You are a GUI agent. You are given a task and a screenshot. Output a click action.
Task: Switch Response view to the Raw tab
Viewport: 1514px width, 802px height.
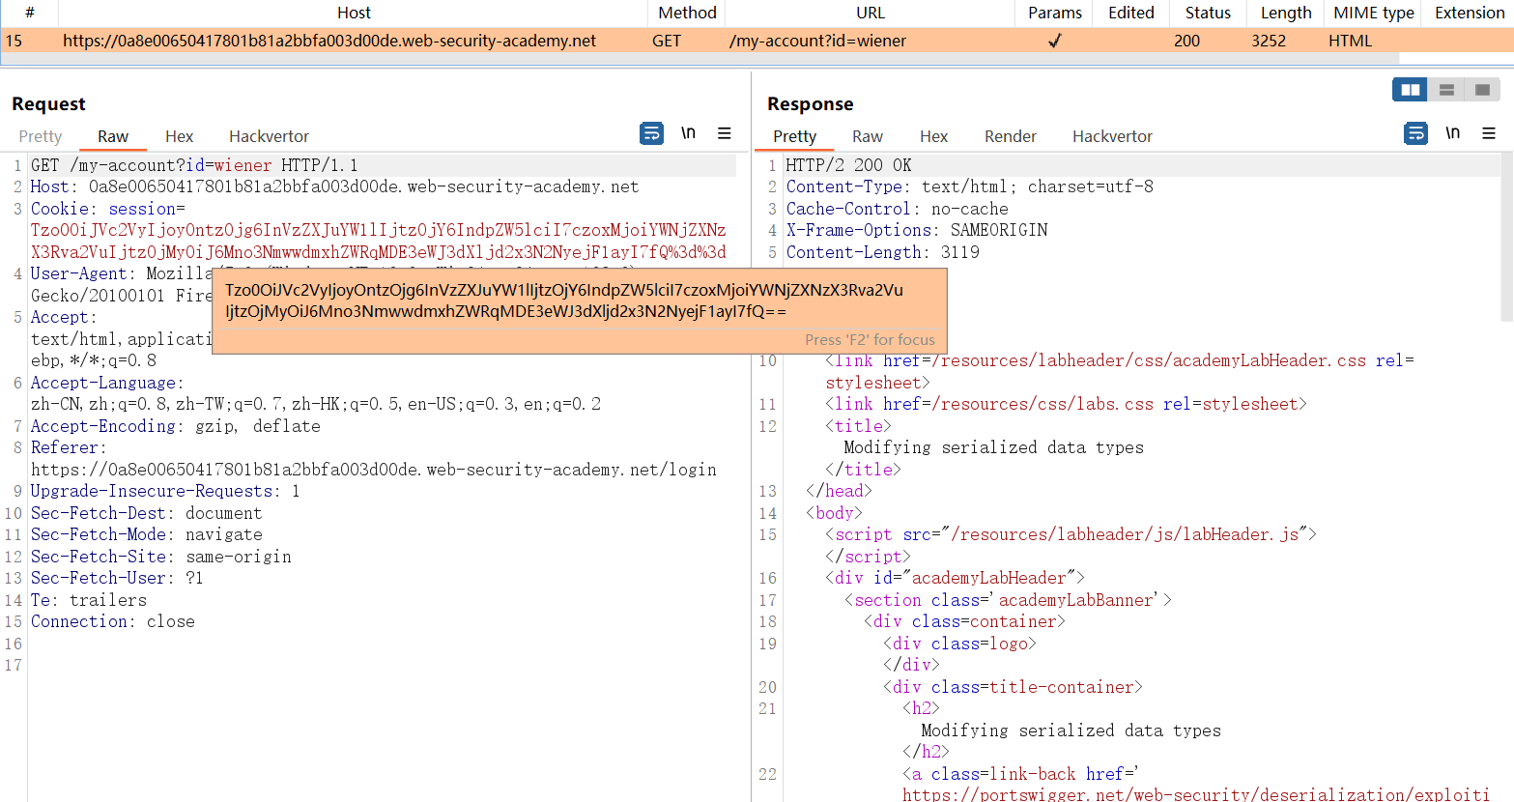point(867,136)
